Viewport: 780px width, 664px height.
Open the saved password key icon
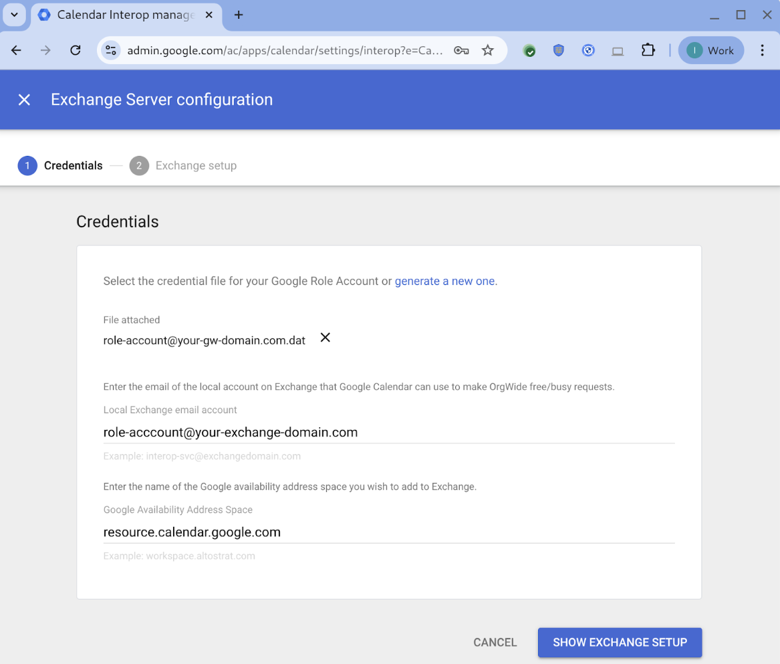click(x=461, y=50)
